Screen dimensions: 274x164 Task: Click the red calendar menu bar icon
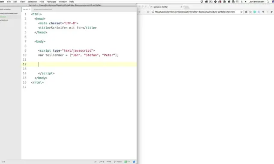coord(220,2)
